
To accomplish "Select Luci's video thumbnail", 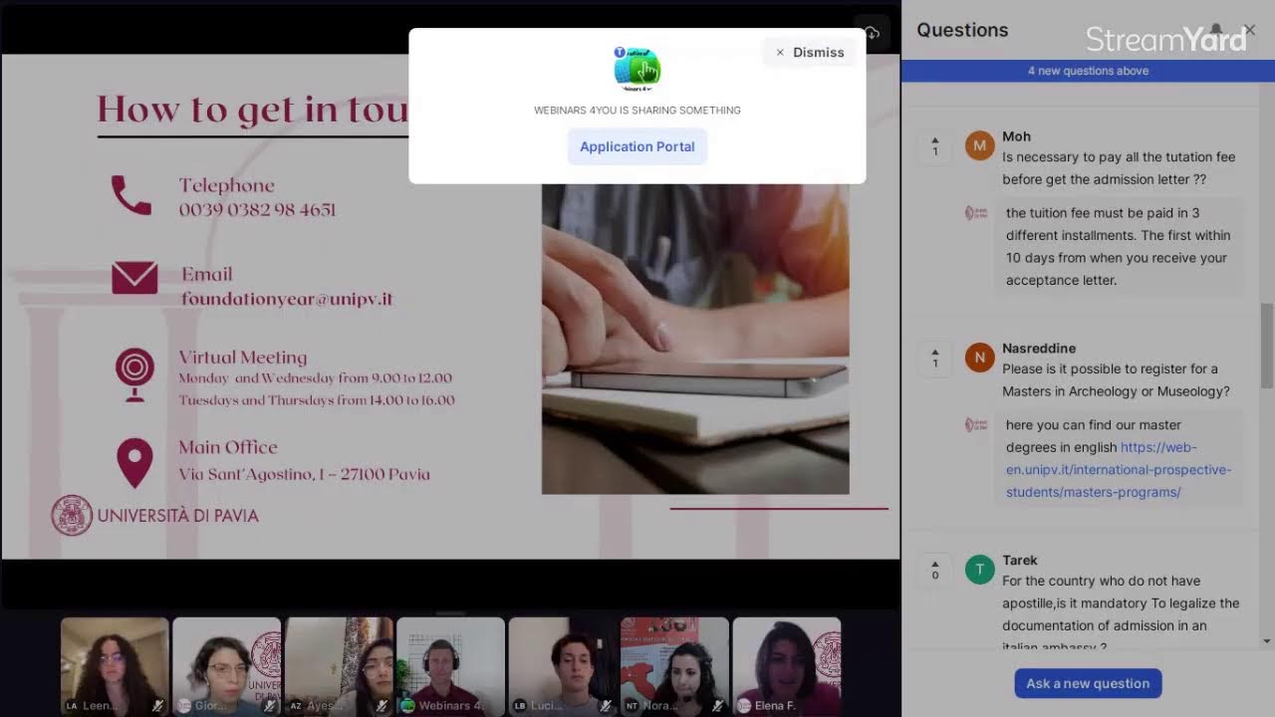I will pos(563,666).
